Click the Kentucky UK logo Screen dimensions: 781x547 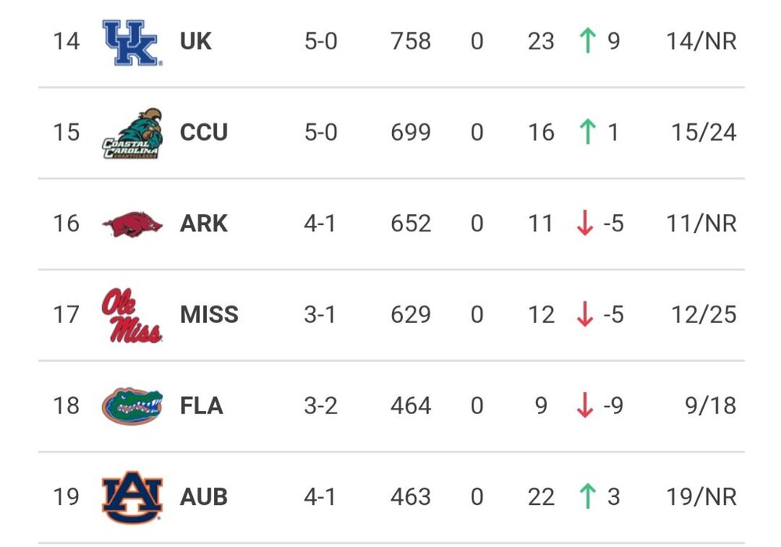(x=132, y=42)
